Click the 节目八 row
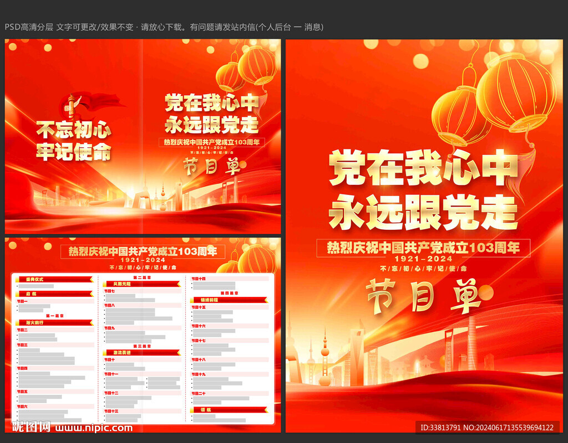The width and height of the screenshot is (568, 443). coord(143,305)
